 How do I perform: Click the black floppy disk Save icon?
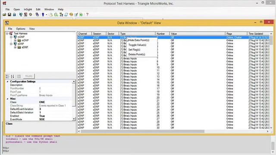point(9,15)
